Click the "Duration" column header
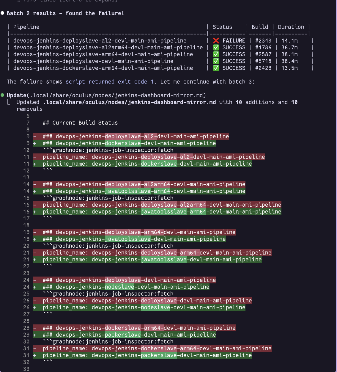Screen dimensions: 337x372 [291, 27]
